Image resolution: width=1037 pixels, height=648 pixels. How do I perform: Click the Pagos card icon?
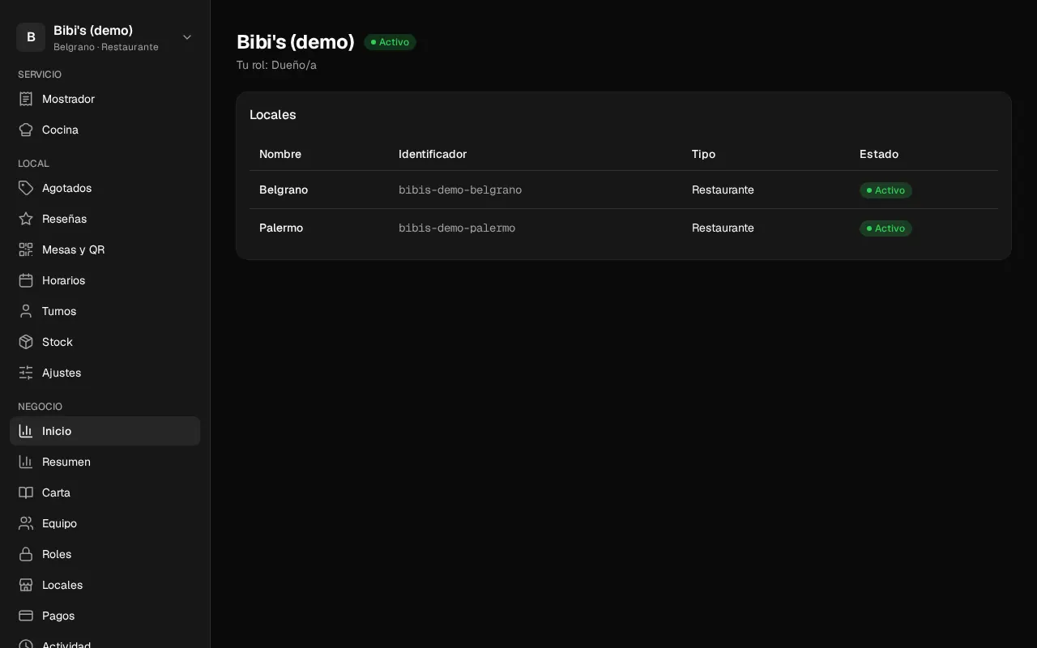[26, 616]
